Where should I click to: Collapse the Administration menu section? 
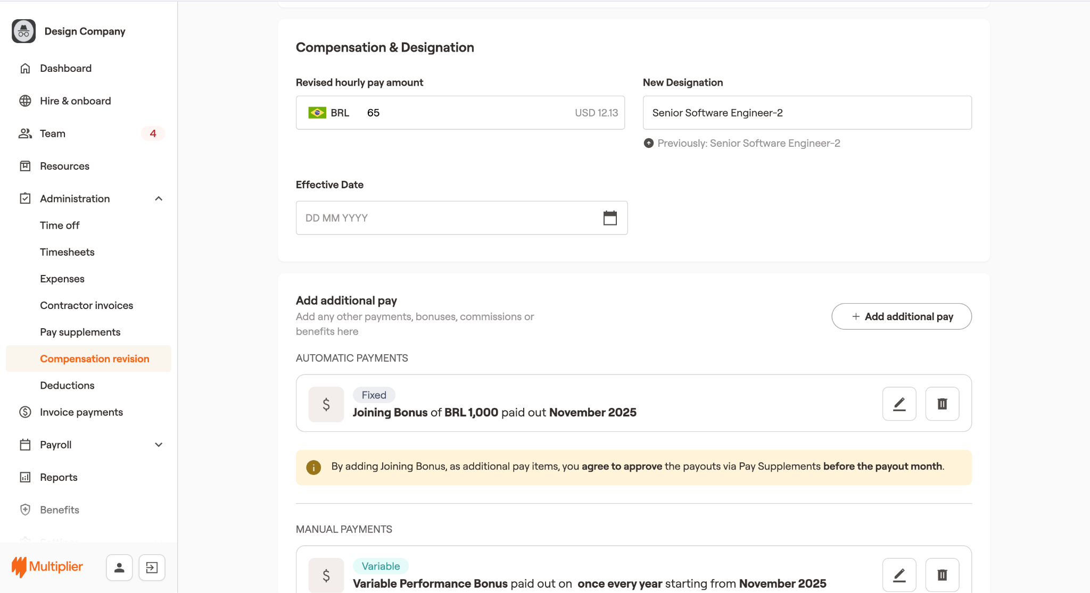(x=159, y=198)
